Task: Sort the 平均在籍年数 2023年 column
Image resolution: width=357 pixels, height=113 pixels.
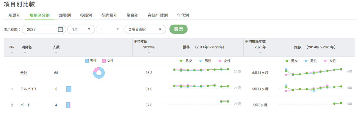Action: click(260, 52)
